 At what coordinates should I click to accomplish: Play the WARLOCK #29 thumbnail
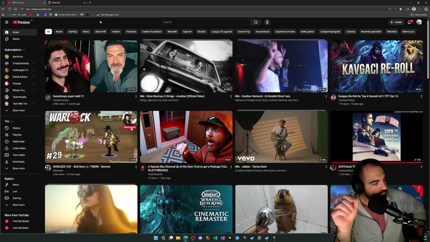[91, 137]
